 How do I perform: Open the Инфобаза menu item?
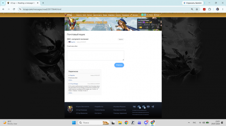[x=111, y=15]
